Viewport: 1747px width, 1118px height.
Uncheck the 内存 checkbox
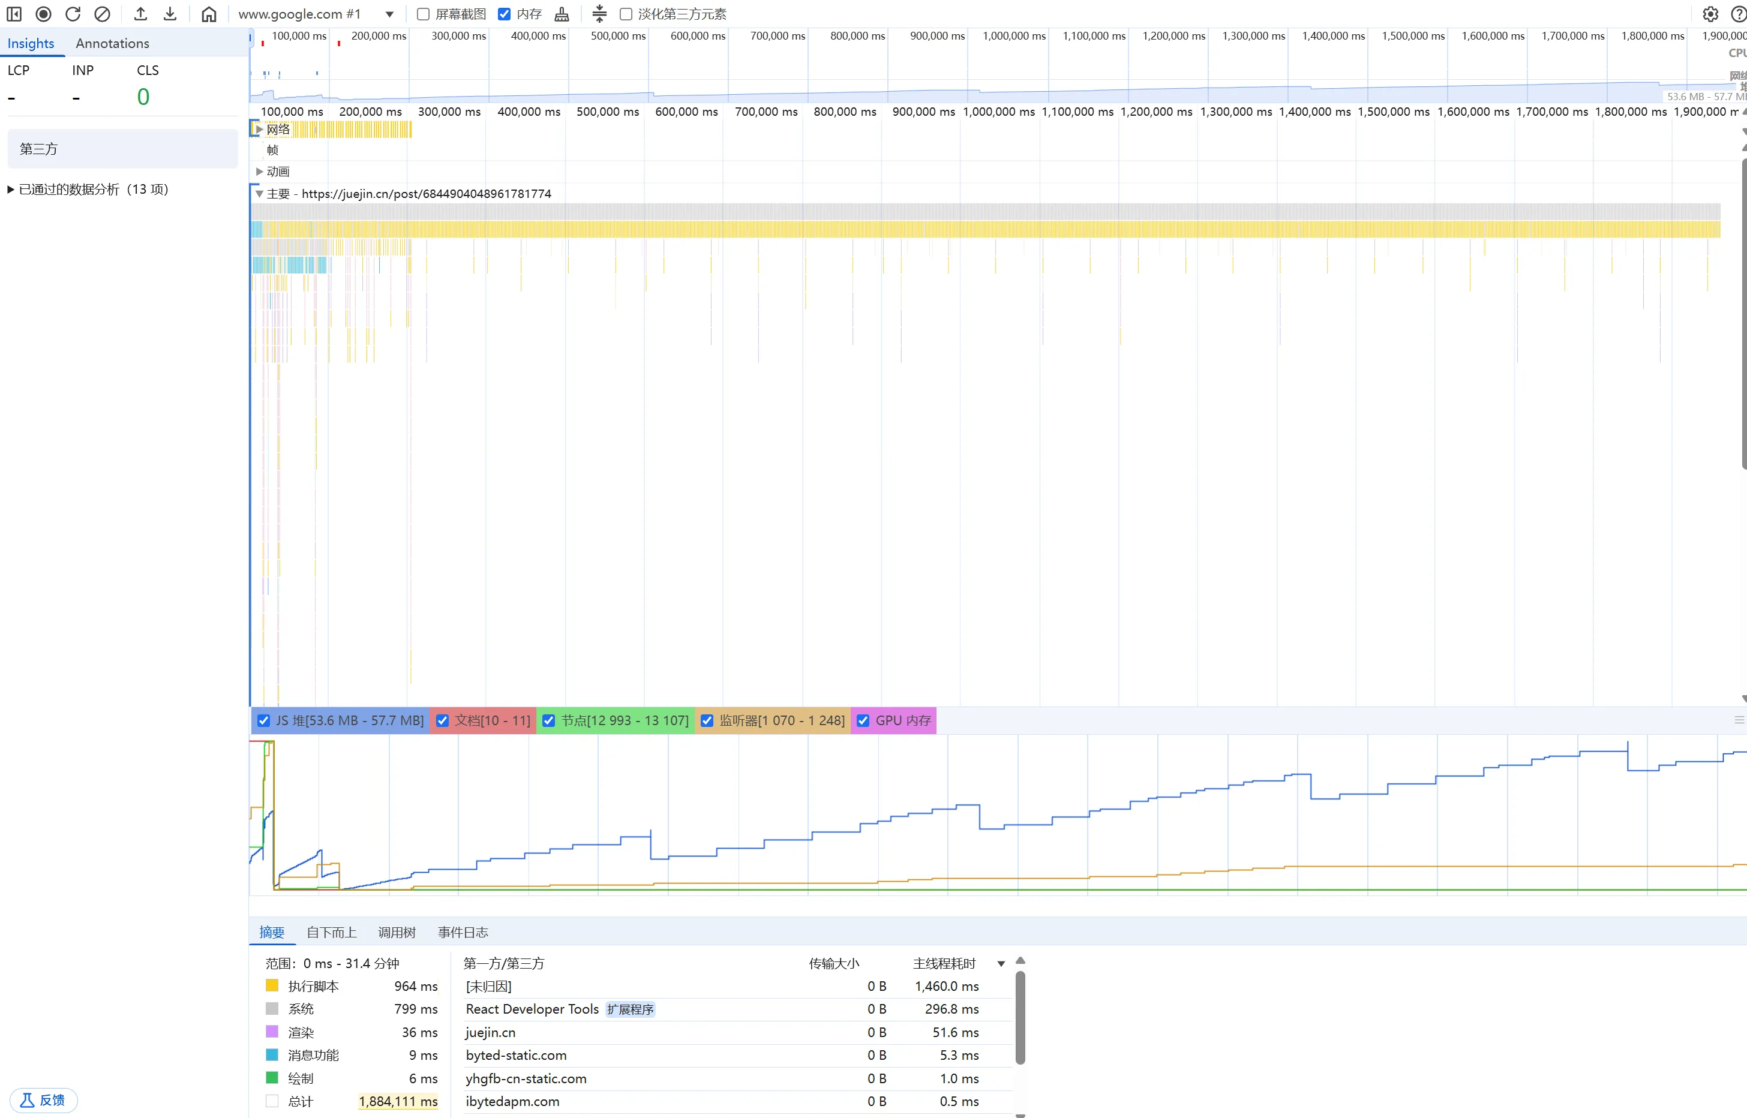505,14
